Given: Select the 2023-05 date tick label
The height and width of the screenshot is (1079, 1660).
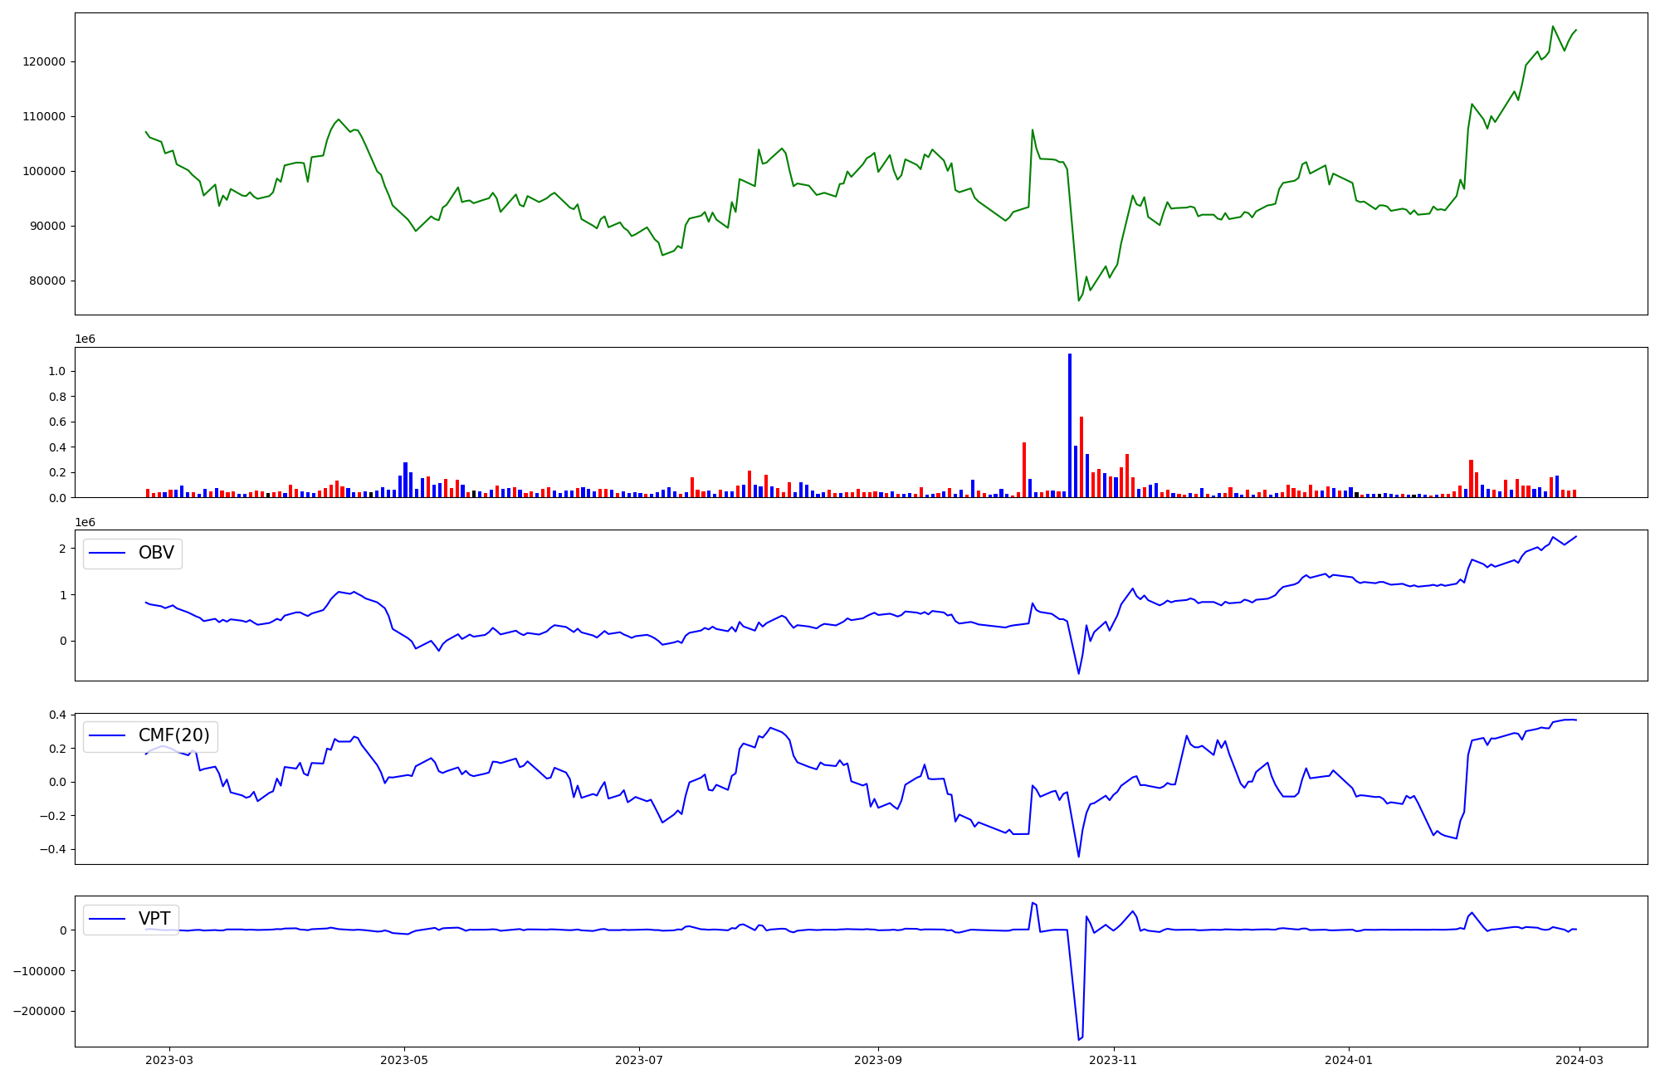Looking at the screenshot, I should point(404,1060).
